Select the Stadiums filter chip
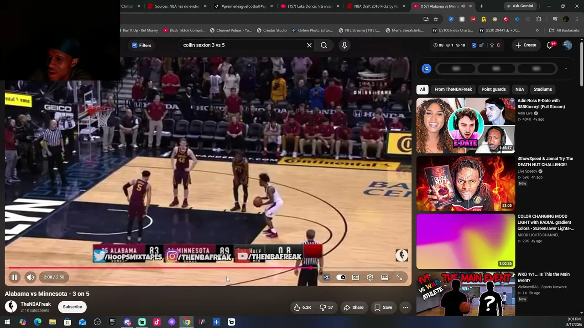Viewport: 584px width, 328px height. pos(543,89)
